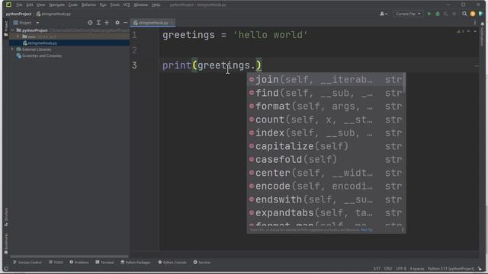The image size is (488, 274).
Task: Click the Stop run icon
Action: [454, 14]
